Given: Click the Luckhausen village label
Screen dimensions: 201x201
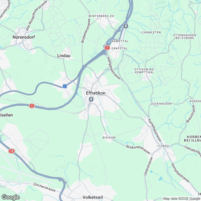Looking at the screenshot, I should pos(161,104).
